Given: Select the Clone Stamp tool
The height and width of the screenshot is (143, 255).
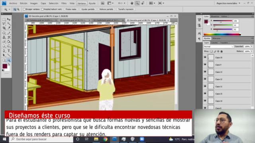Looking at the screenshot, I should (4, 37).
